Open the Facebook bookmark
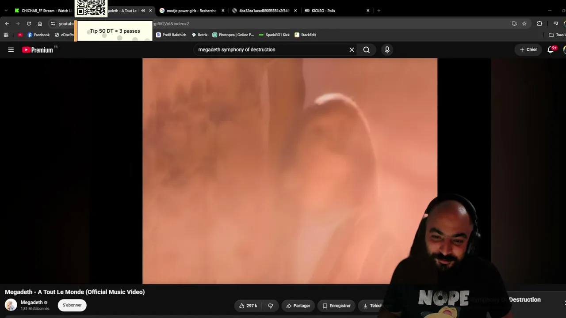This screenshot has width=566, height=318. [38, 35]
